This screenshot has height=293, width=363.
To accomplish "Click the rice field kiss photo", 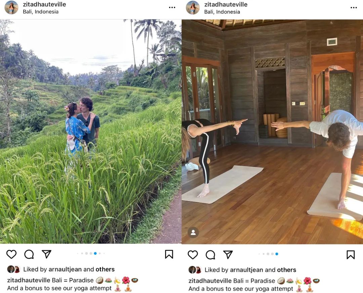I will pyautogui.click(x=91, y=131).
